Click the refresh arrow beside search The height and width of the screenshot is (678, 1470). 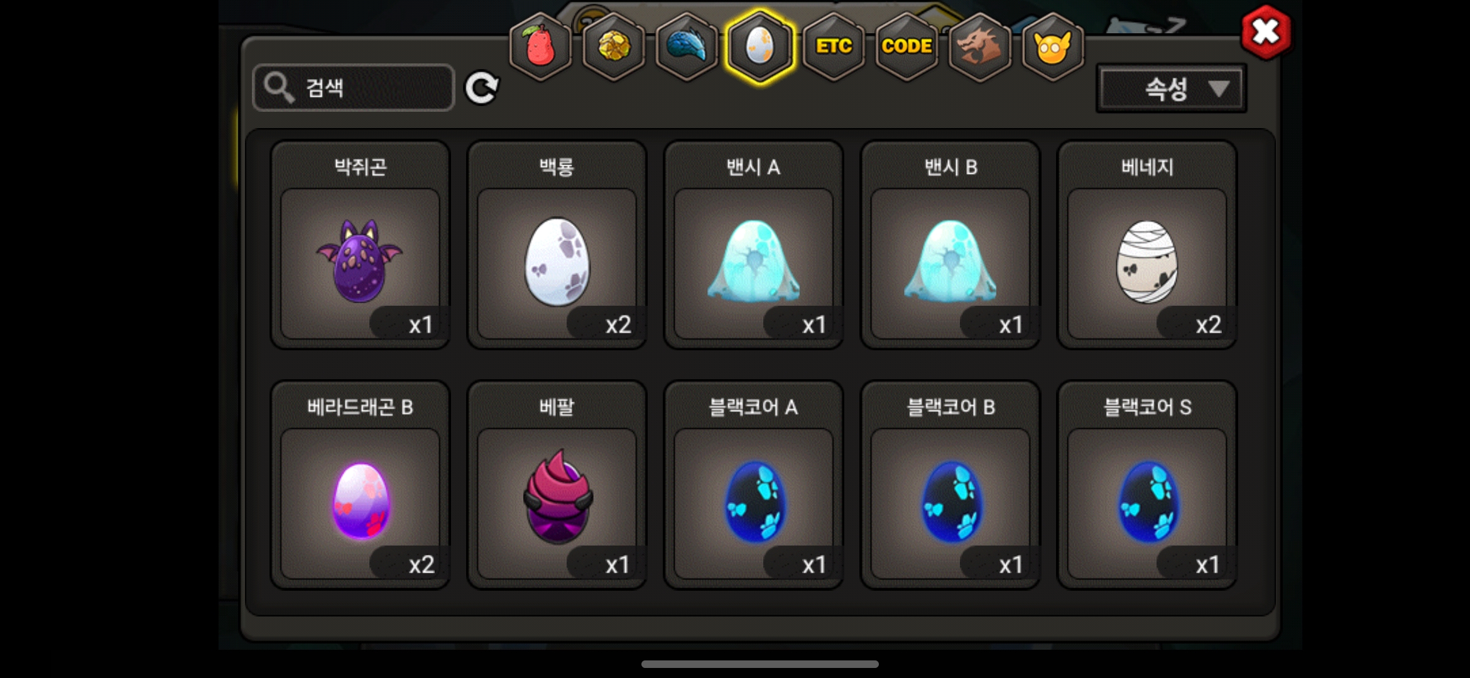point(482,87)
